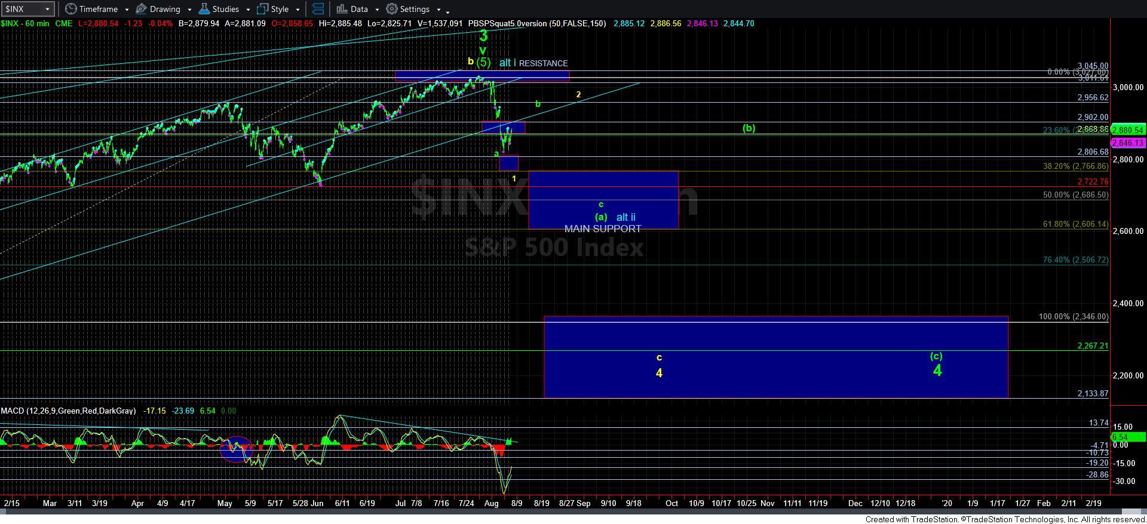Click the 'RESISTANCE' annotation label
The height and width of the screenshot is (524, 1147).
tap(543, 63)
